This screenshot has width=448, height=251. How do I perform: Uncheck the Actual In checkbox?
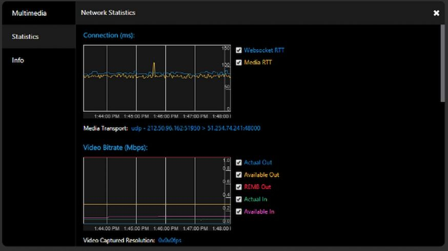(239, 199)
